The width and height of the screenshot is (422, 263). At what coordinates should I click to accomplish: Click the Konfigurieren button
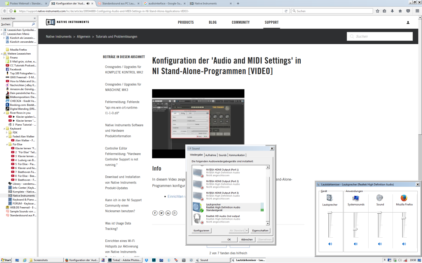tap(201, 230)
